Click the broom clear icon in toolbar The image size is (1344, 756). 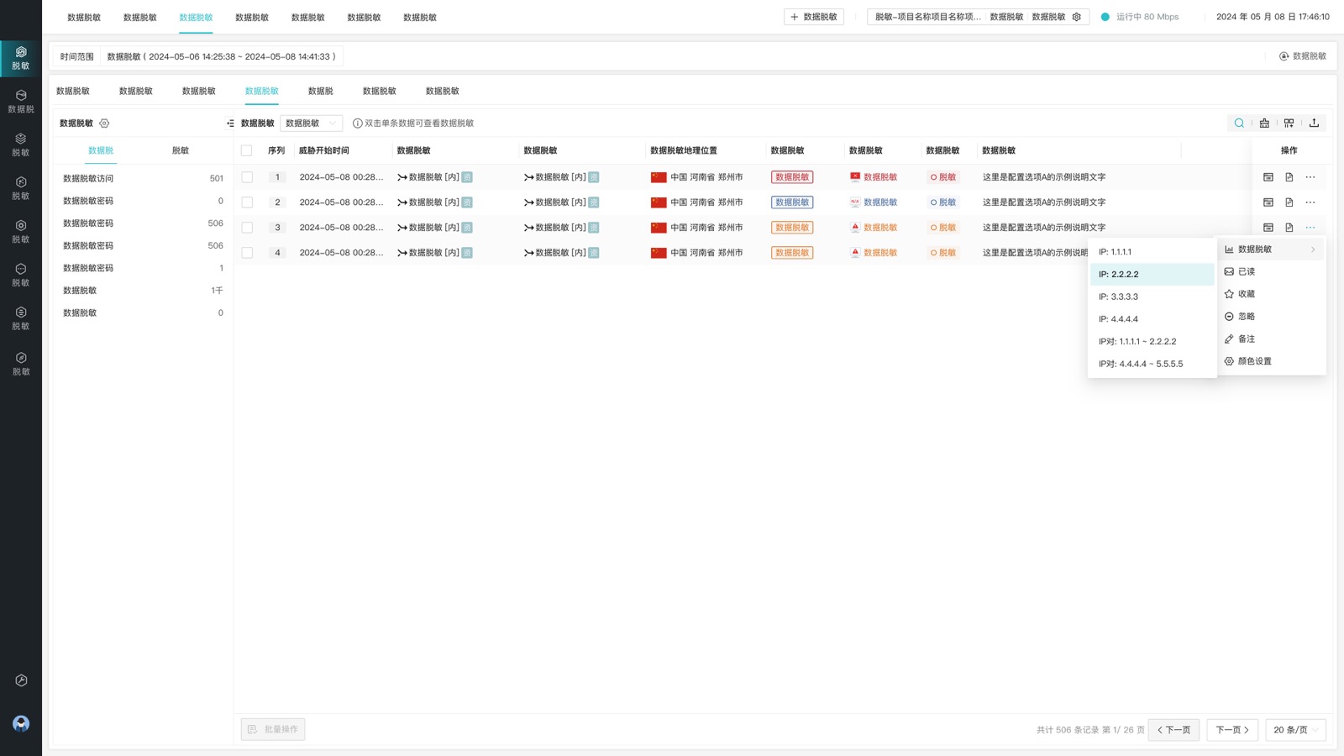(x=1264, y=123)
